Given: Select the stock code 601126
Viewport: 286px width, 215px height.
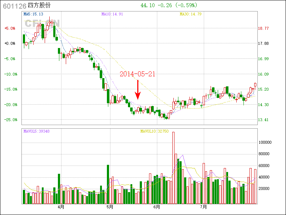Looking at the screenshot, I should point(14,6).
